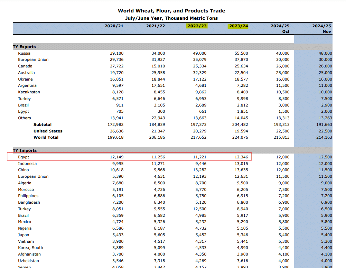Click the 2024/25 Oct column header
The image size is (346, 268).
tap(280, 29)
